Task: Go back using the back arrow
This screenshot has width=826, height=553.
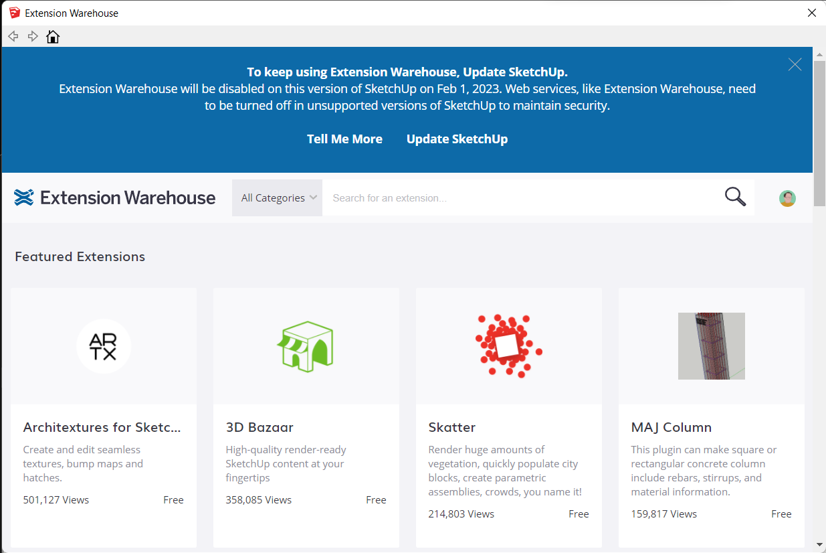Action: [x=13, y=36]
